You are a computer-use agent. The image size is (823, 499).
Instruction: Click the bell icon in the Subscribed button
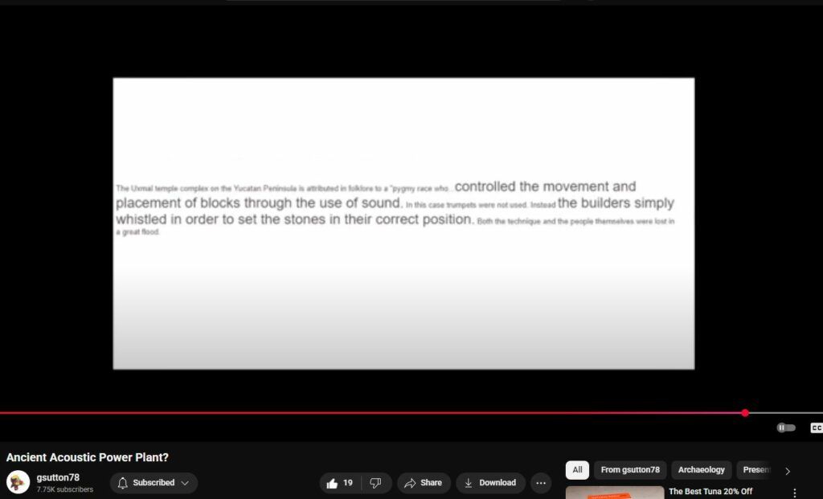[123, 483]
